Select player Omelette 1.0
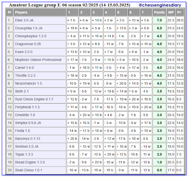 coord(40,115)
